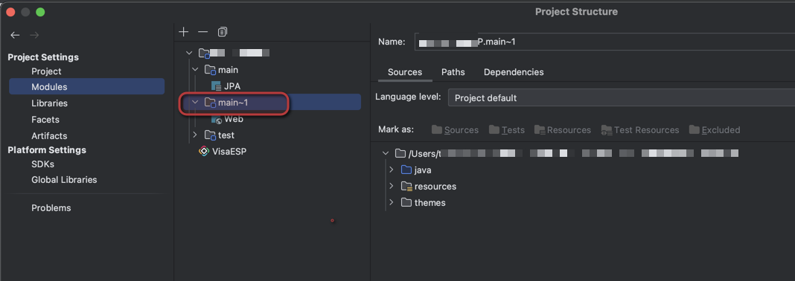The image size is (795, 281).
Task: Mark selected folder as Test Resources
Action: click(x=640, y=130)
